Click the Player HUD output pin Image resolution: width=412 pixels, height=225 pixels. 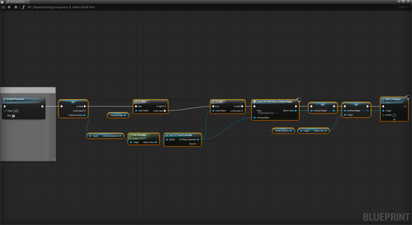pos(327,131)
